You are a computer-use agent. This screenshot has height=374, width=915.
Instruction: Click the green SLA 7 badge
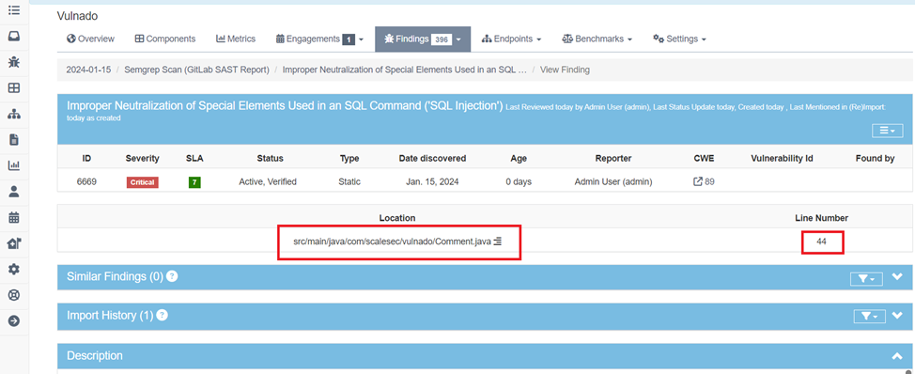pos(194,182)
